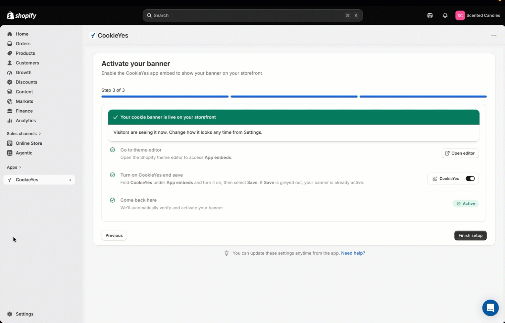Click the 'Step 3 of 3' label

click(113, 90)
